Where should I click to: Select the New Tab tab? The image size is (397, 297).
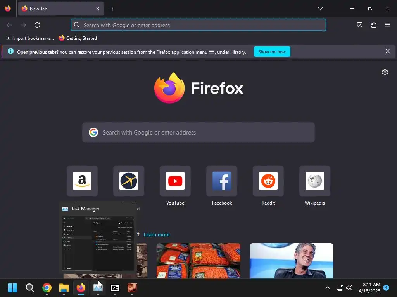(x=61, y=9)
